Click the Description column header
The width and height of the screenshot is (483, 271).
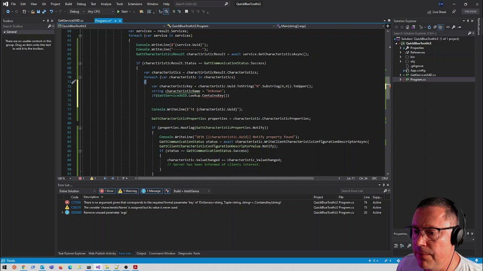(91, 197)
